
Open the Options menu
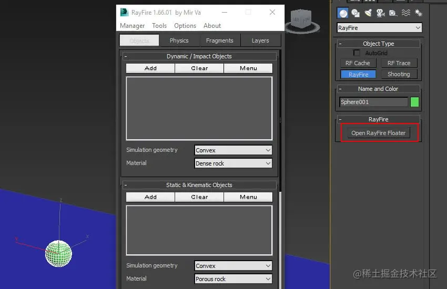click(x=185, y=26)
